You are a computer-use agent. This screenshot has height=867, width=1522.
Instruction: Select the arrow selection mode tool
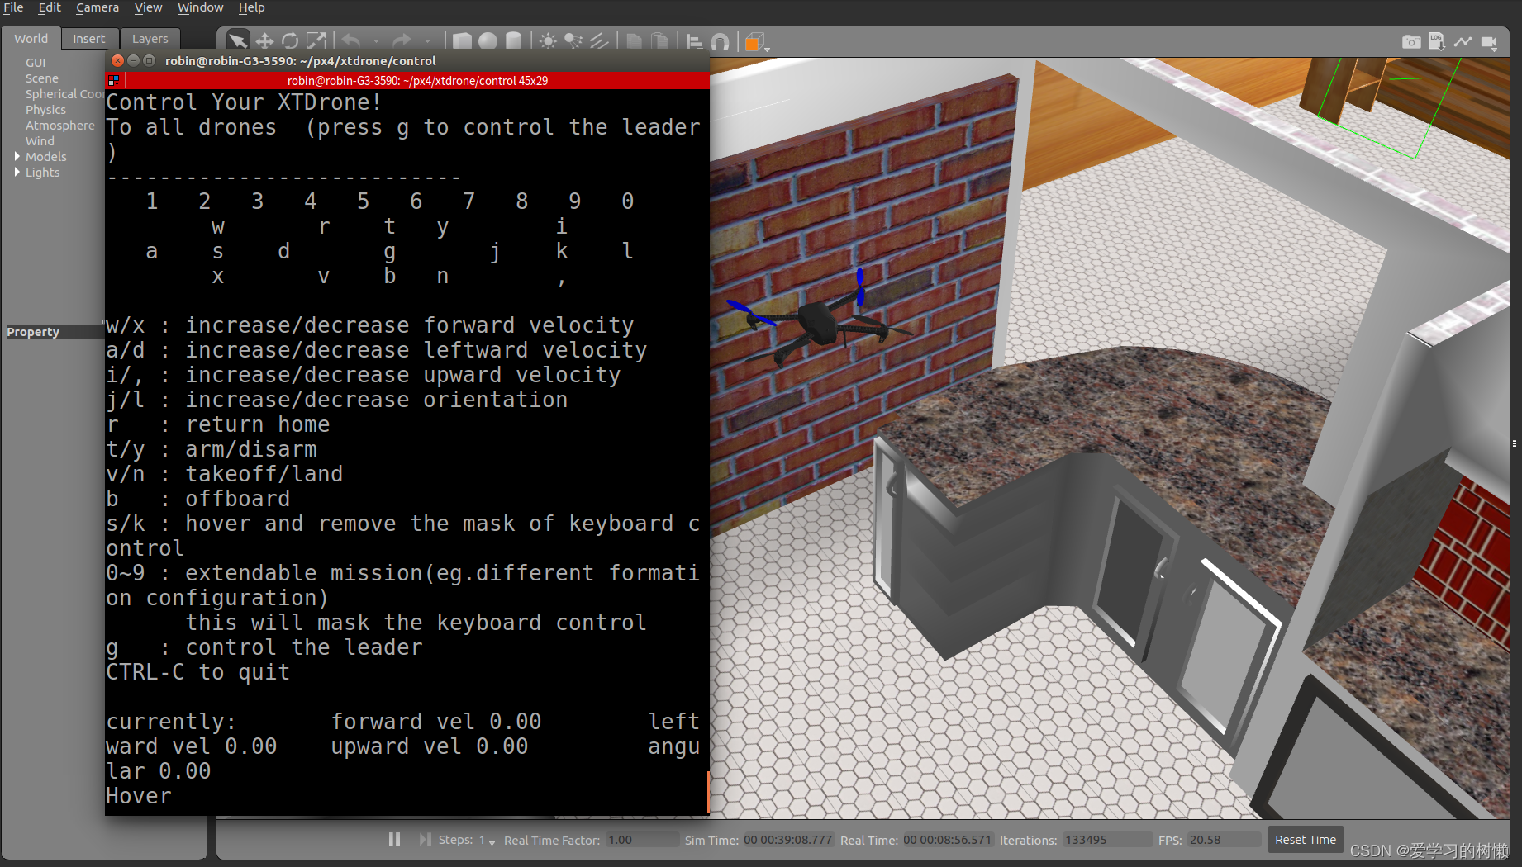[237, 40]
